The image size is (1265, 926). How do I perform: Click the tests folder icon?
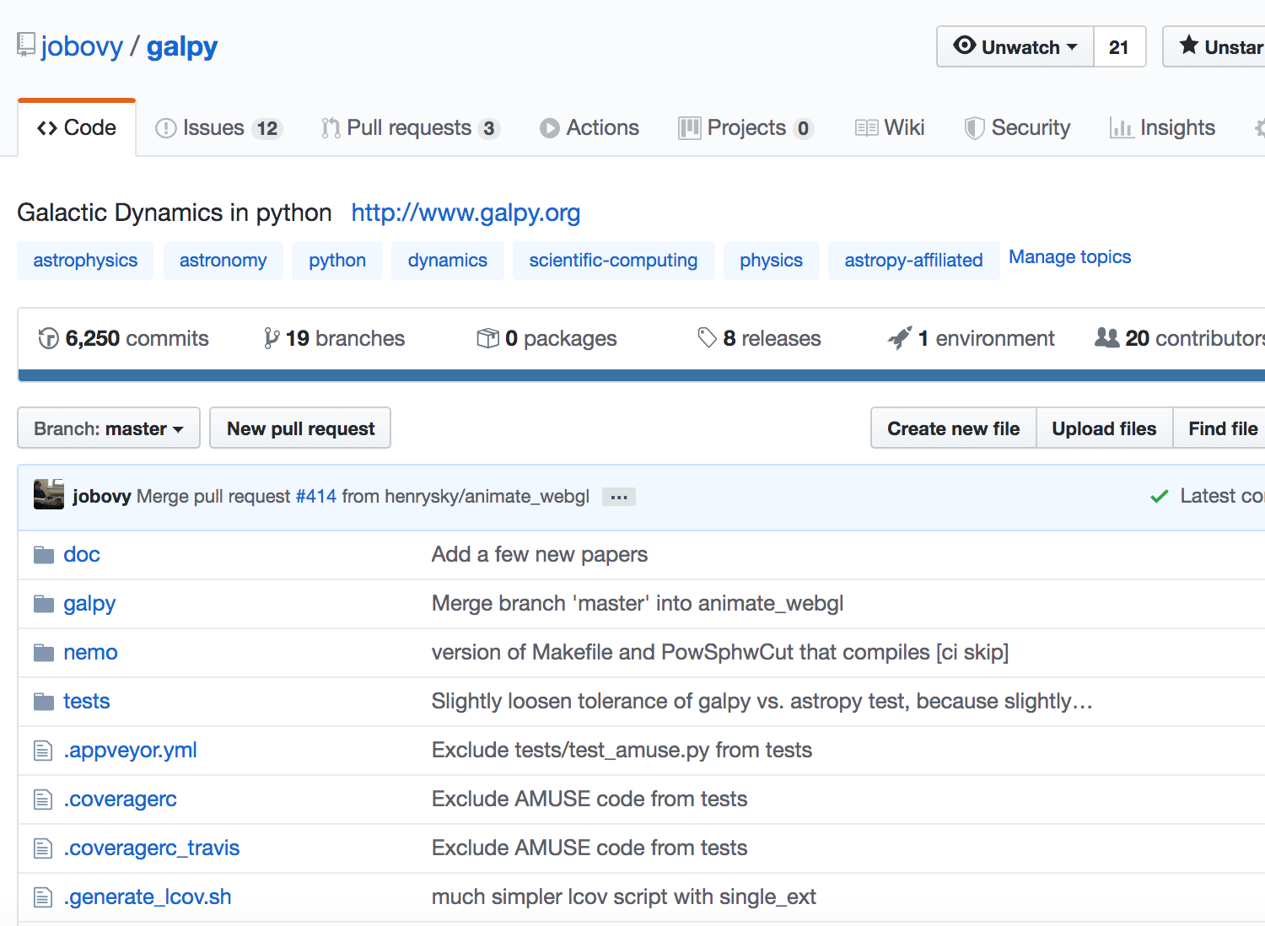pos(43,702)
